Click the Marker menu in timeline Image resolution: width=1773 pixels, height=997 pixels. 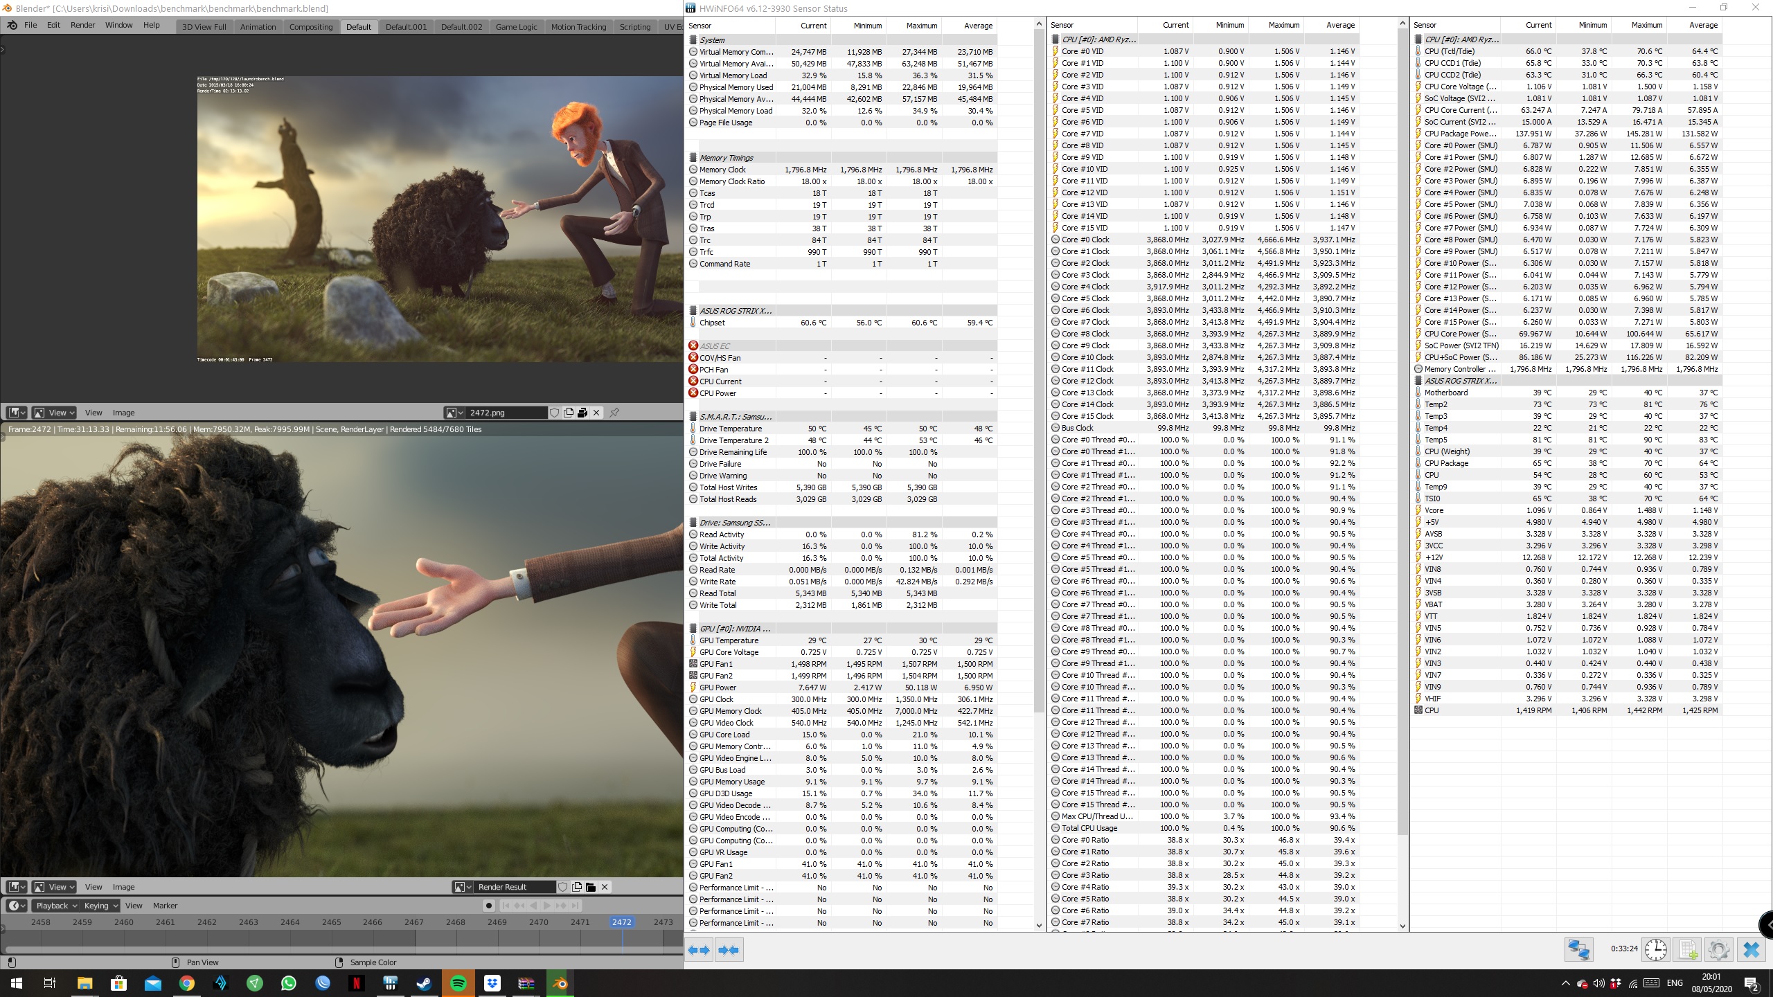click(x=165, y=906)
